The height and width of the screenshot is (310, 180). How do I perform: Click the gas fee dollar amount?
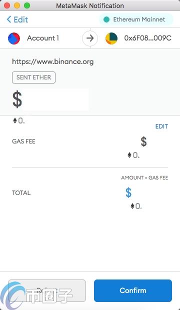point(144,141)
